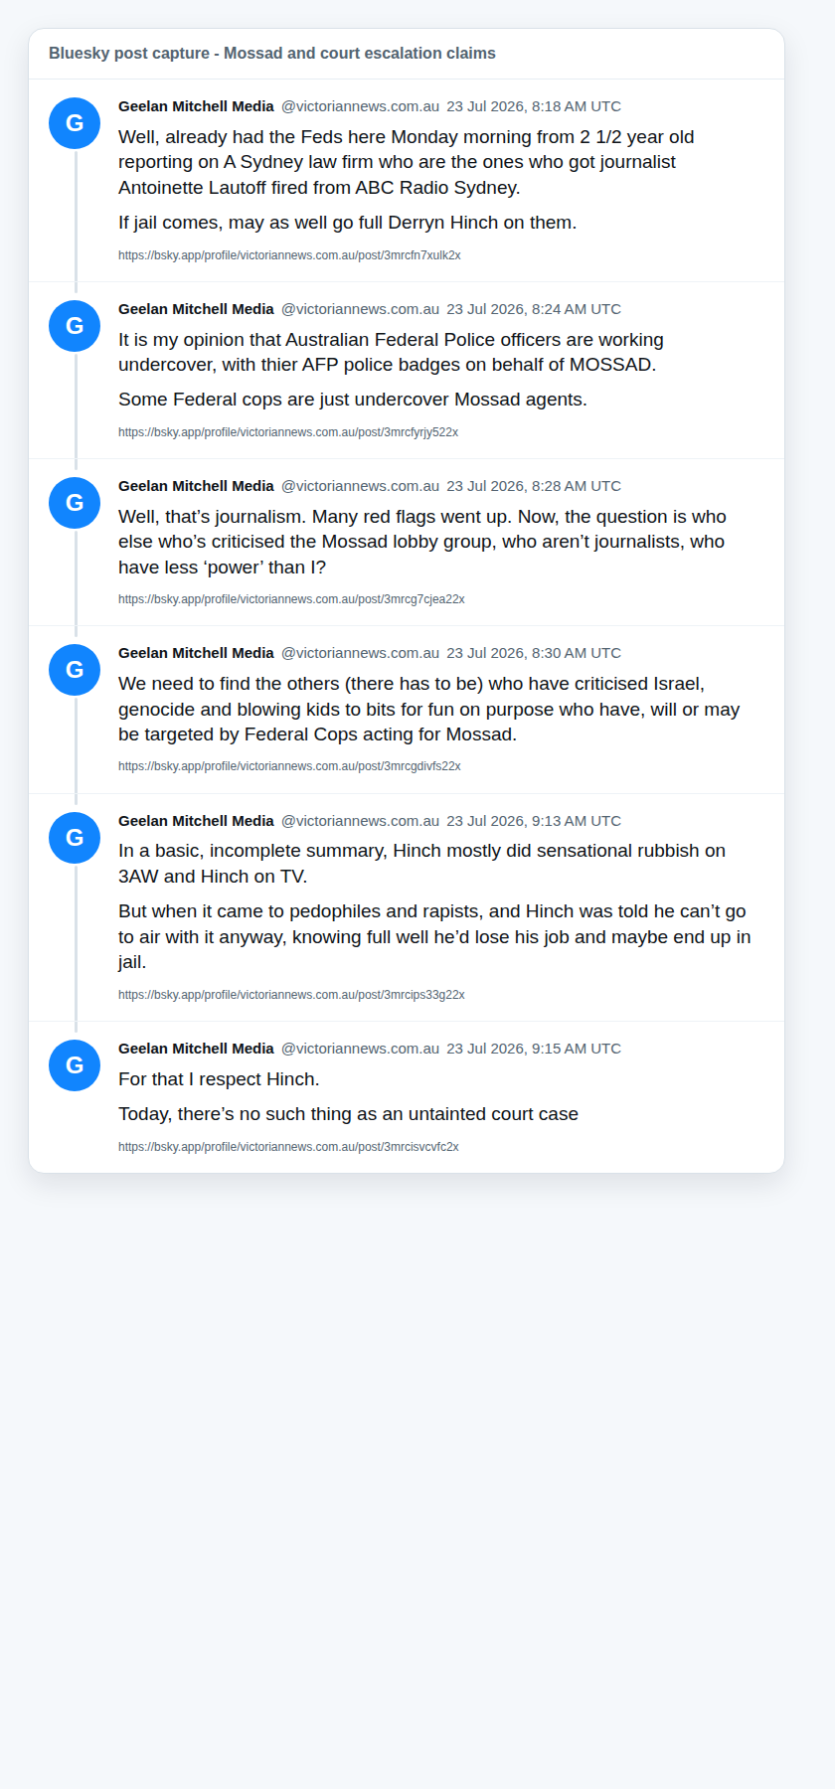Screen dimensions: 835x1789
Task: Click the 'untainted court case' post text
Action: point(348,1114)
